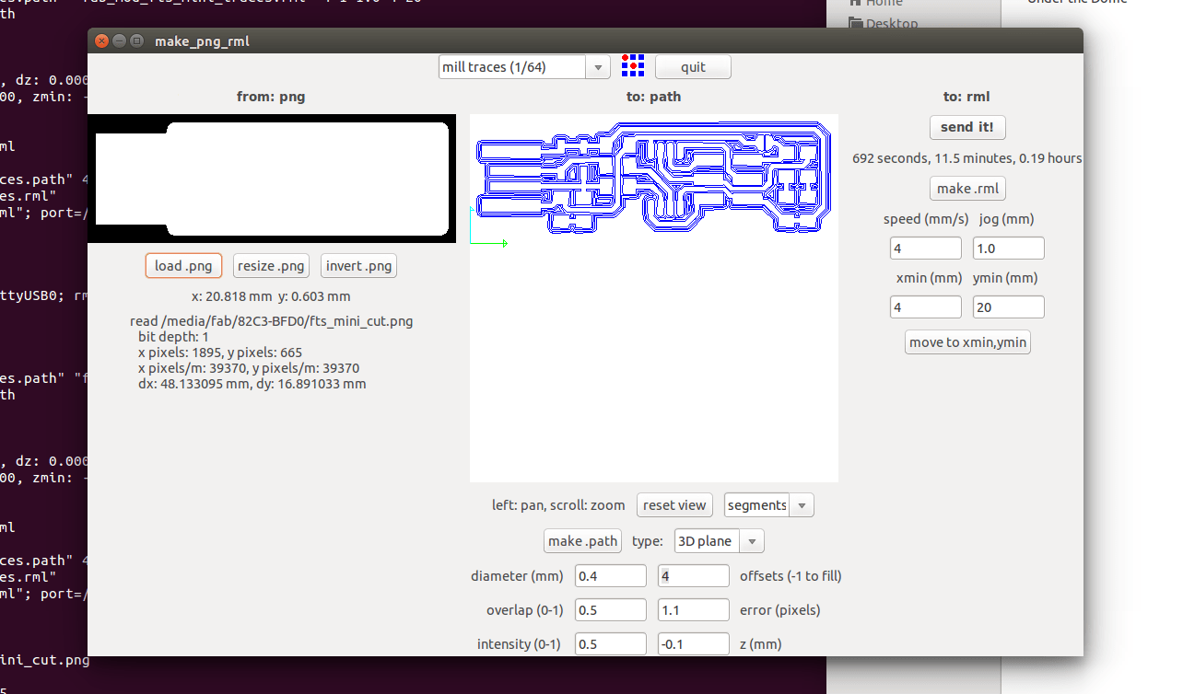The width and height of the screenshot is (1183, 694).
Task: Click the make .rml button
Action: (966, 189)
